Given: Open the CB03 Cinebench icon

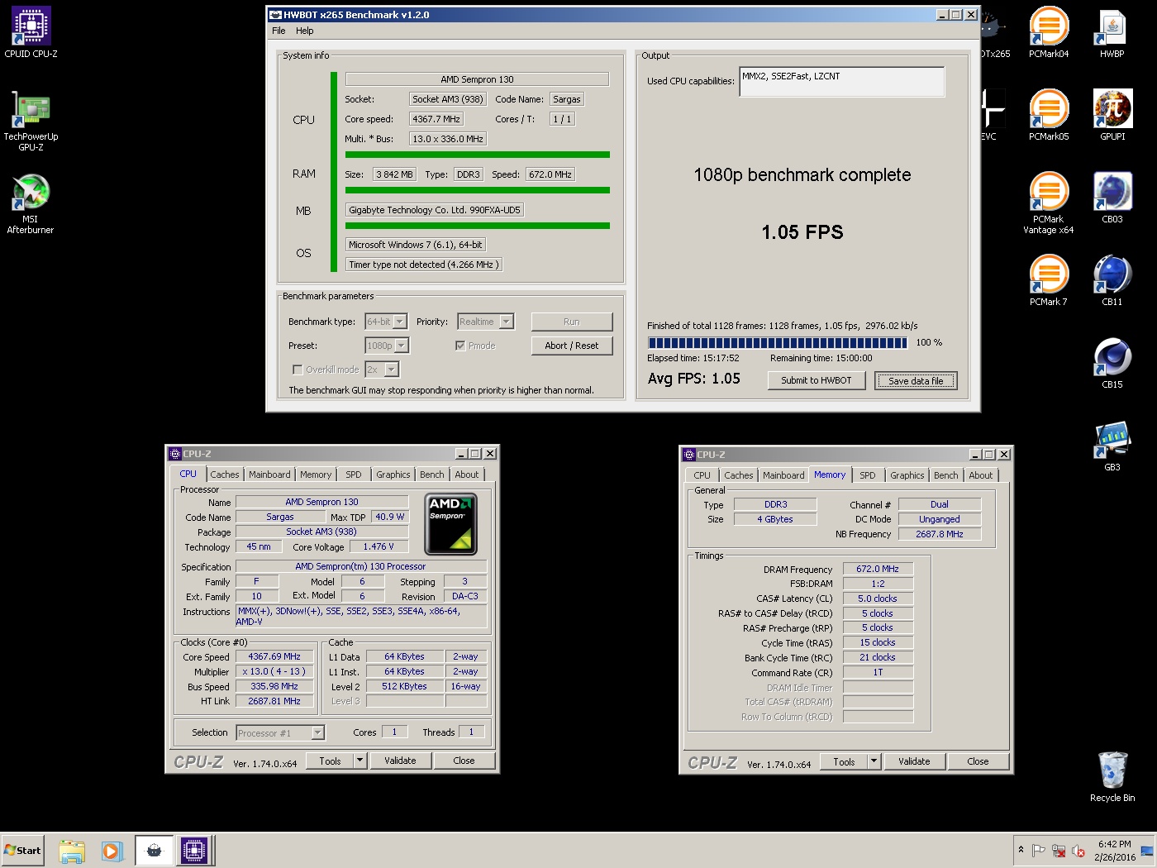Looking at the screenshot, I should pos(1112,198).
